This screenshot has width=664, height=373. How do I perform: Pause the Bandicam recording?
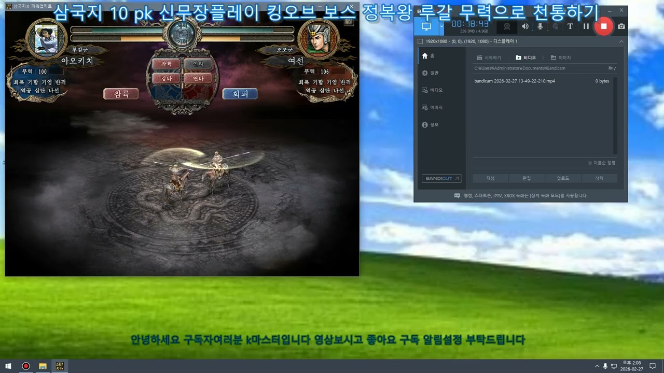click(x=586, y=26)
